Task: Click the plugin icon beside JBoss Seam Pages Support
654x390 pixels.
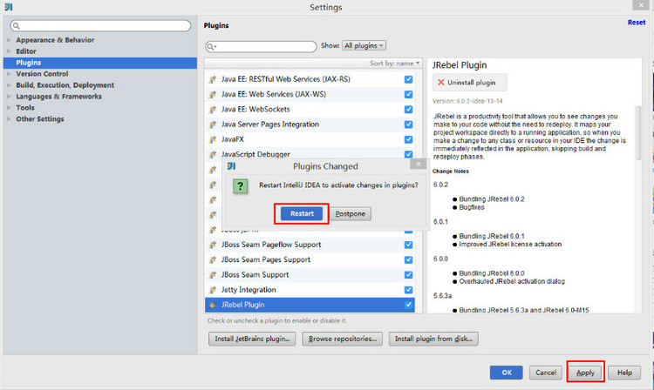Action: coord(213,259)
